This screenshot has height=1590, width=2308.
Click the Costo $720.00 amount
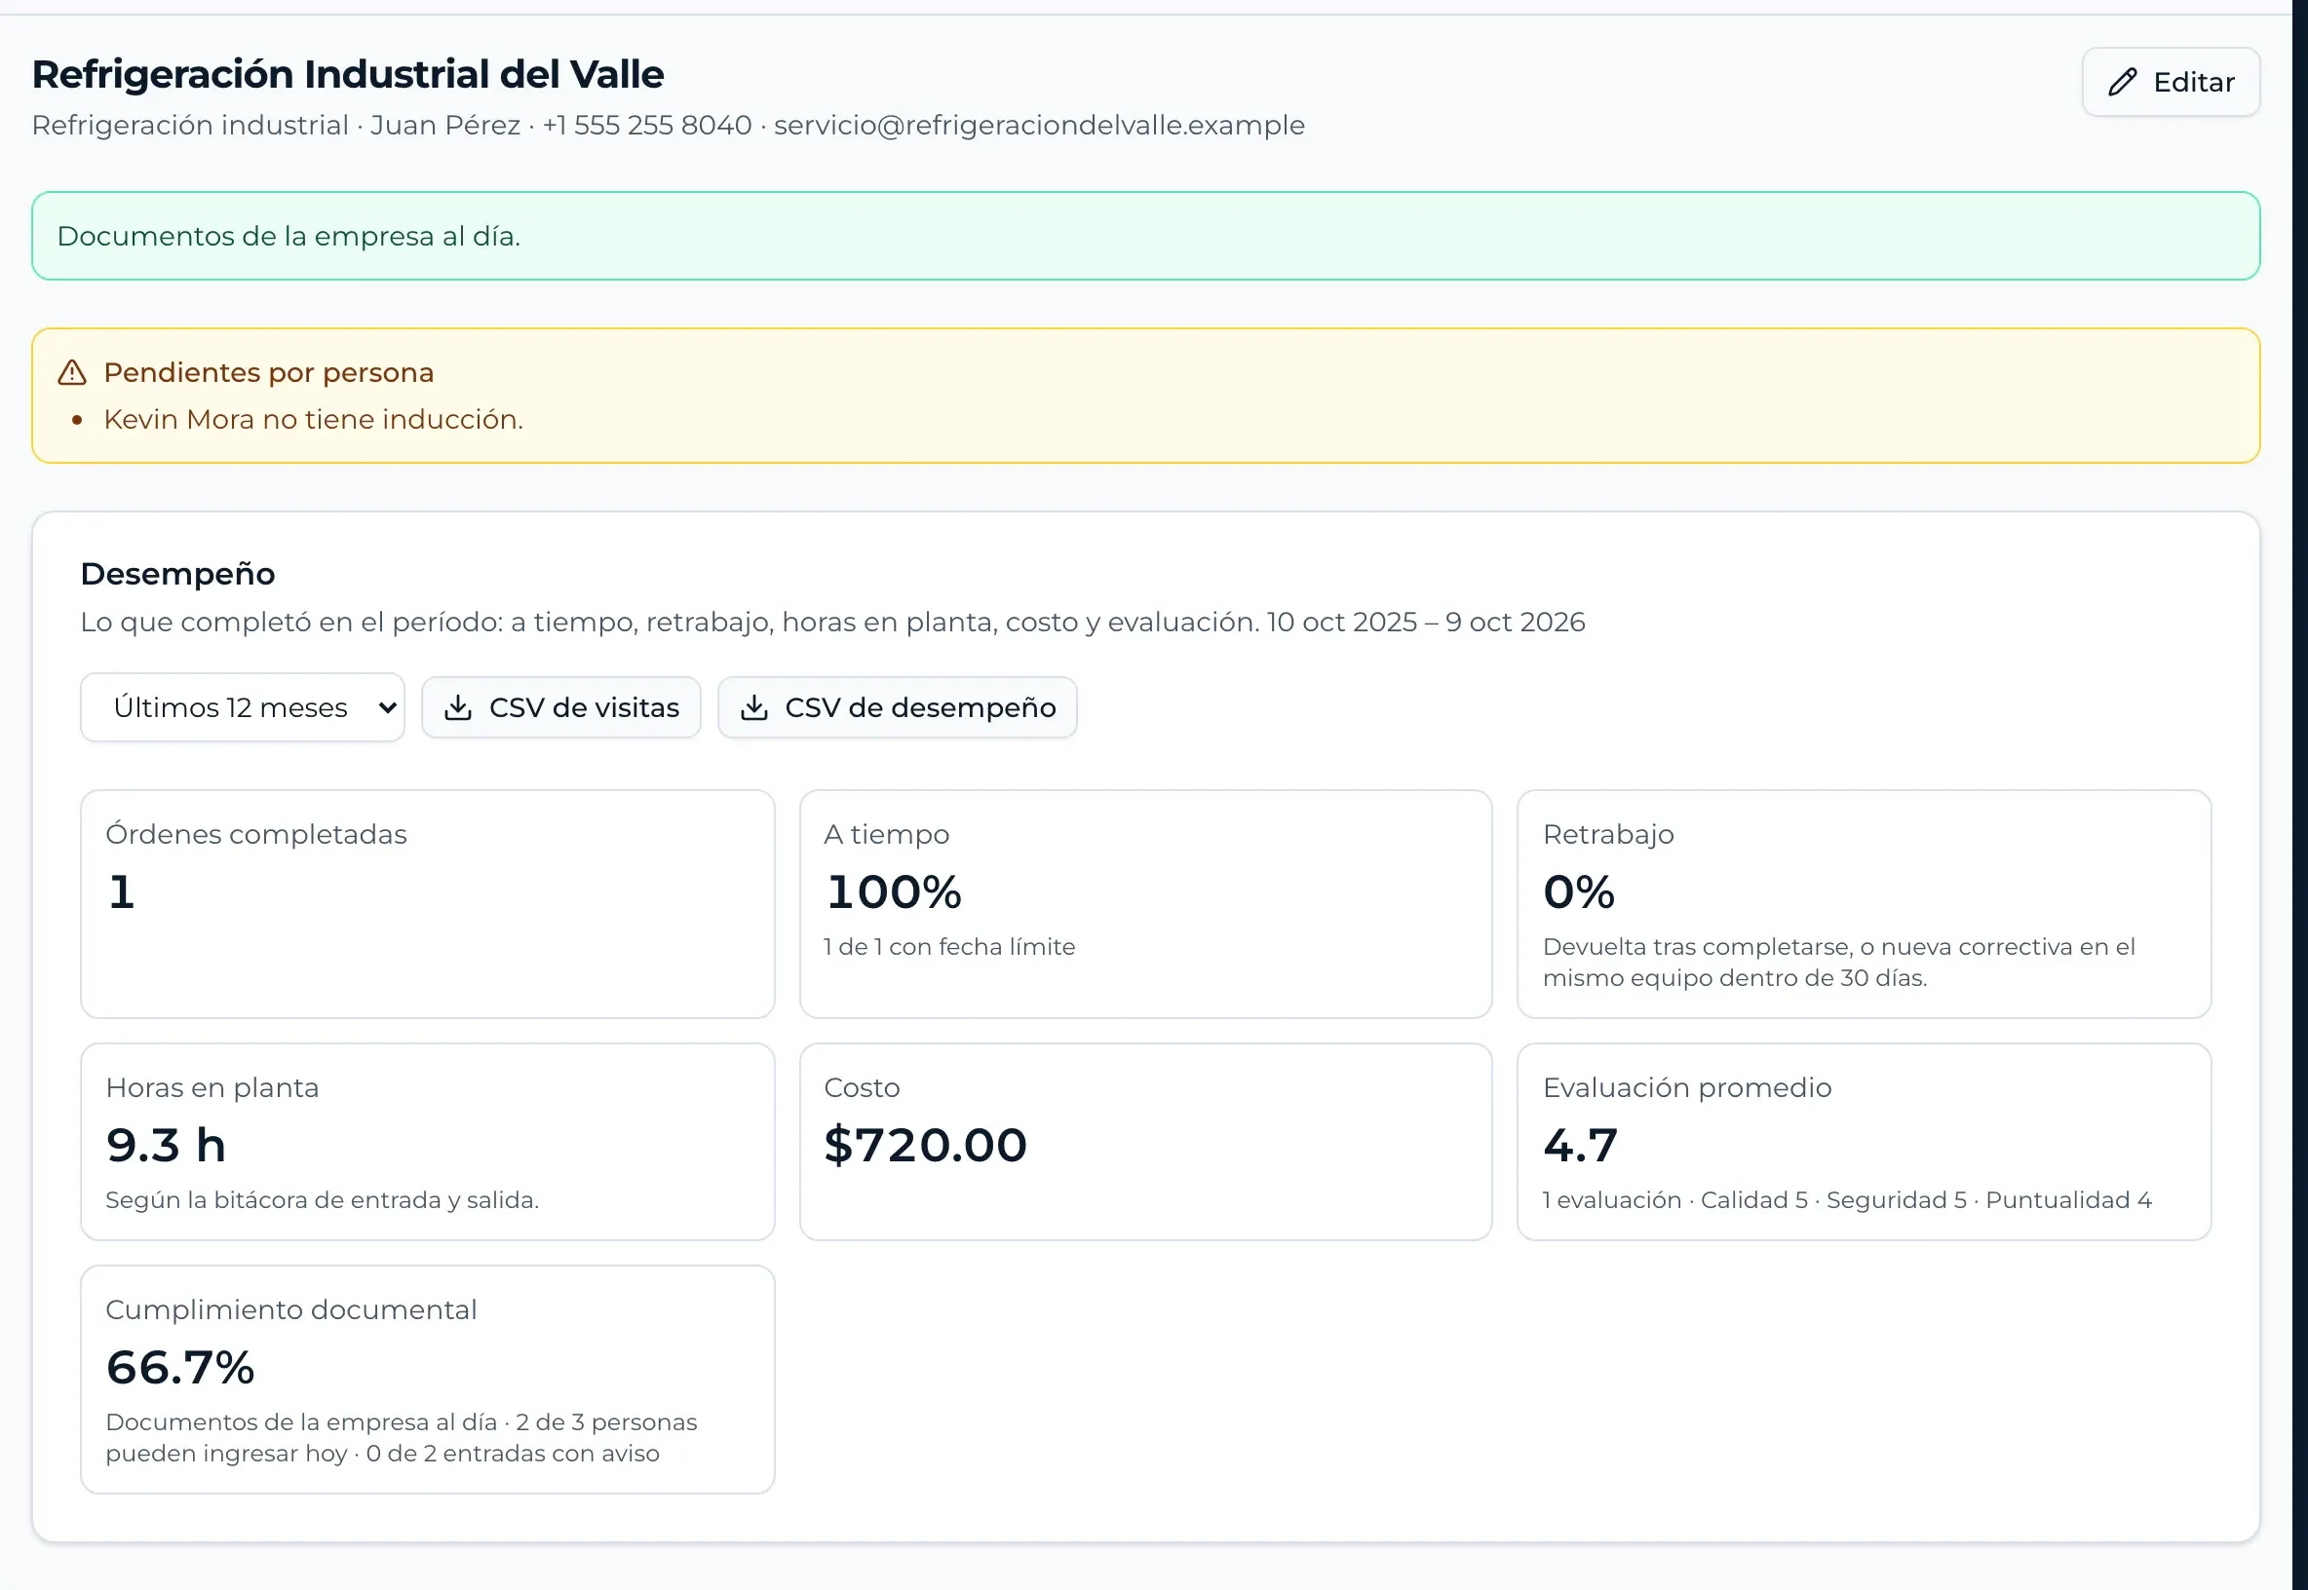(926, 1145)
